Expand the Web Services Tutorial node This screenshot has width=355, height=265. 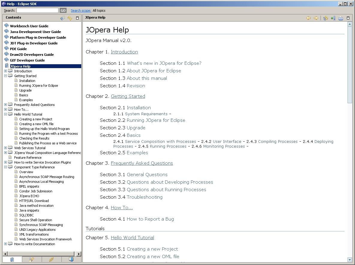[x=5, y=148]
